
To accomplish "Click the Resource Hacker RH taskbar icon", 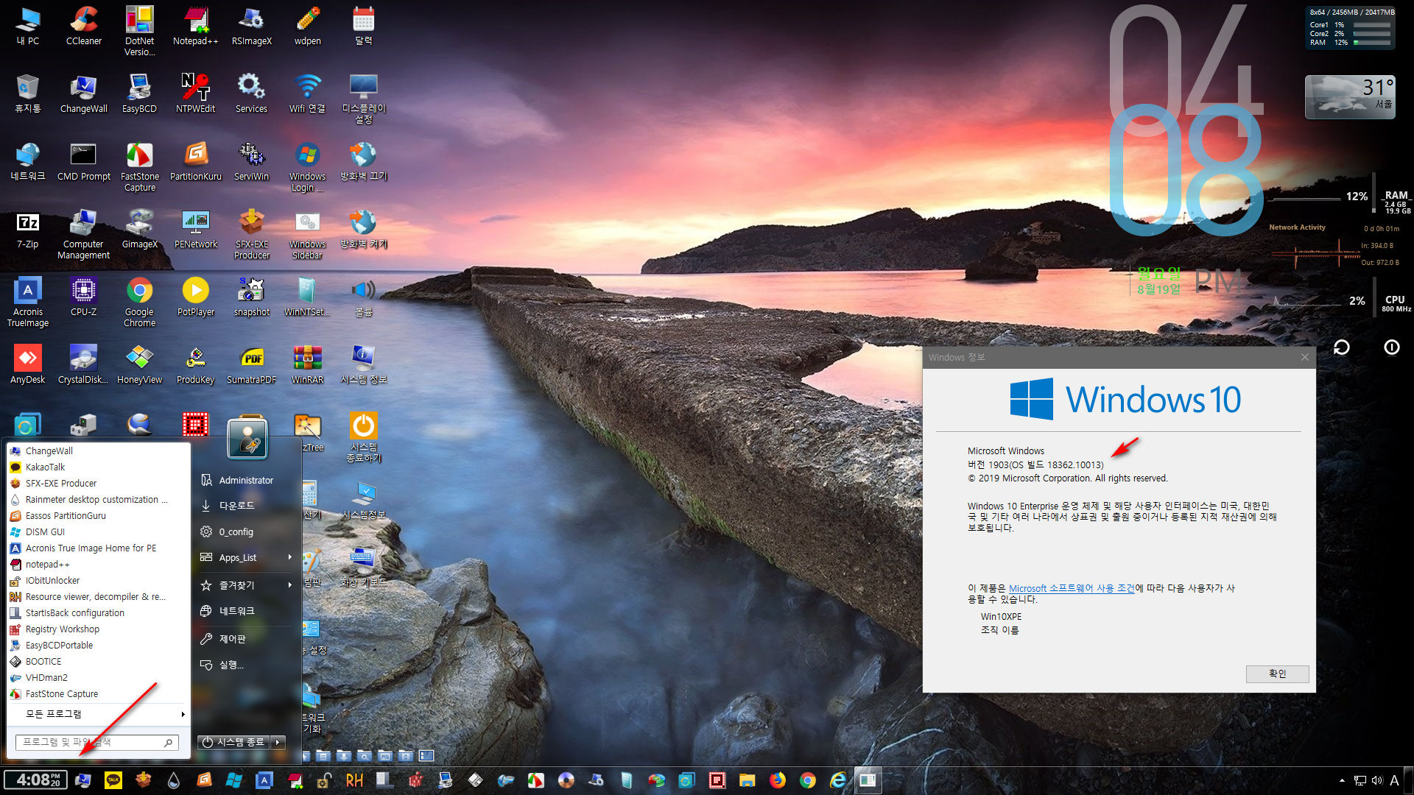I will (x=354, y=780).
